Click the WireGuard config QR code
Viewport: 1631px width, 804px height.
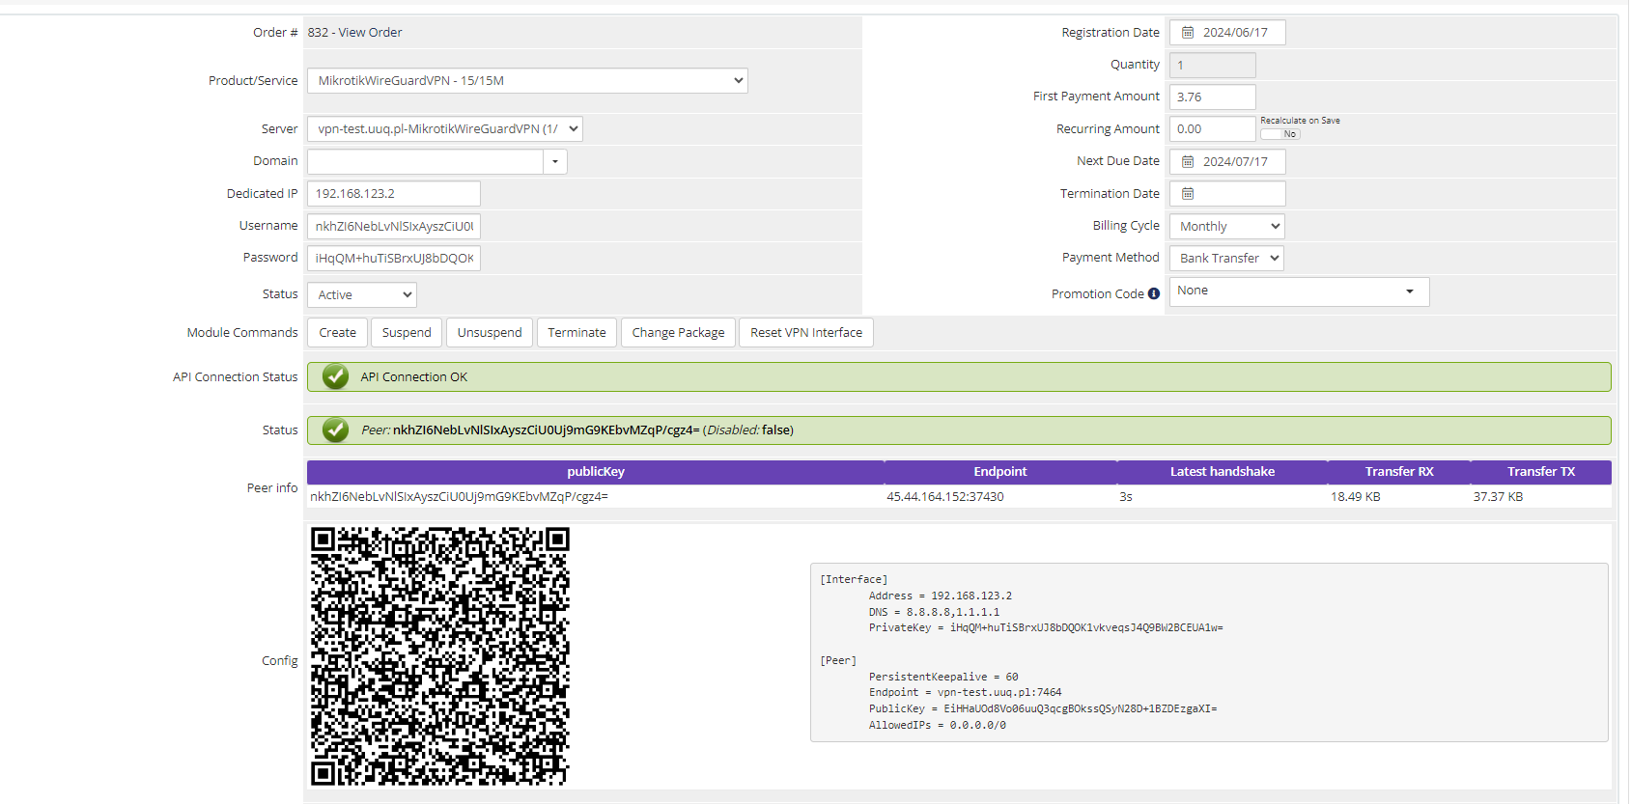(x=440, y=656)
